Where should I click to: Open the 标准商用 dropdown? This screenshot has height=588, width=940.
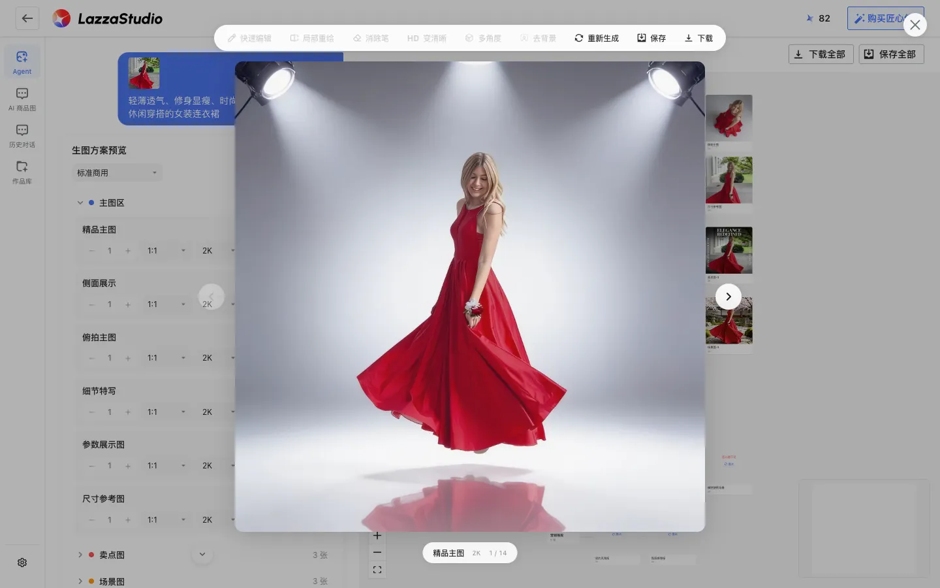(x=117, y=172)
